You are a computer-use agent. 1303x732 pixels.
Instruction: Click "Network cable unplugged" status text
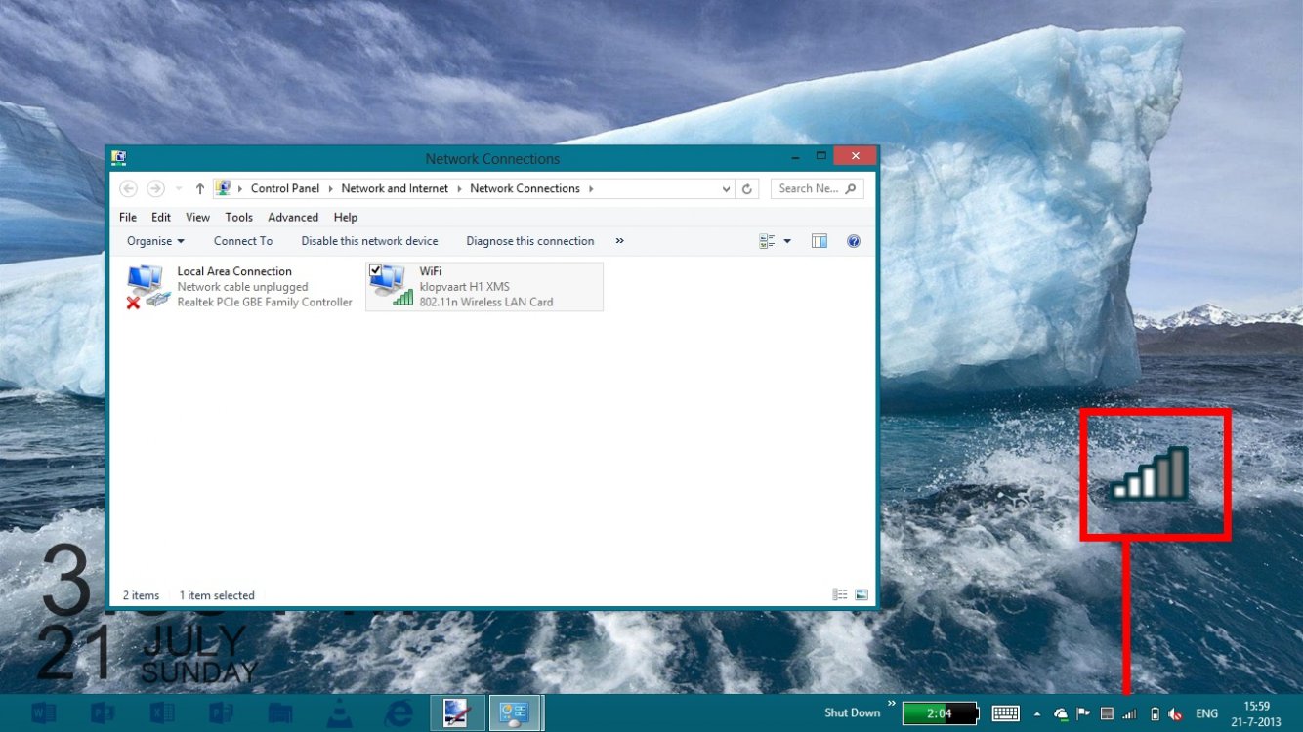(242, 287)
